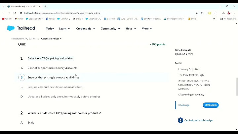The image size is (238, 134).
Task: Show more bookmarks with double chevron
Action: [214, 19]
